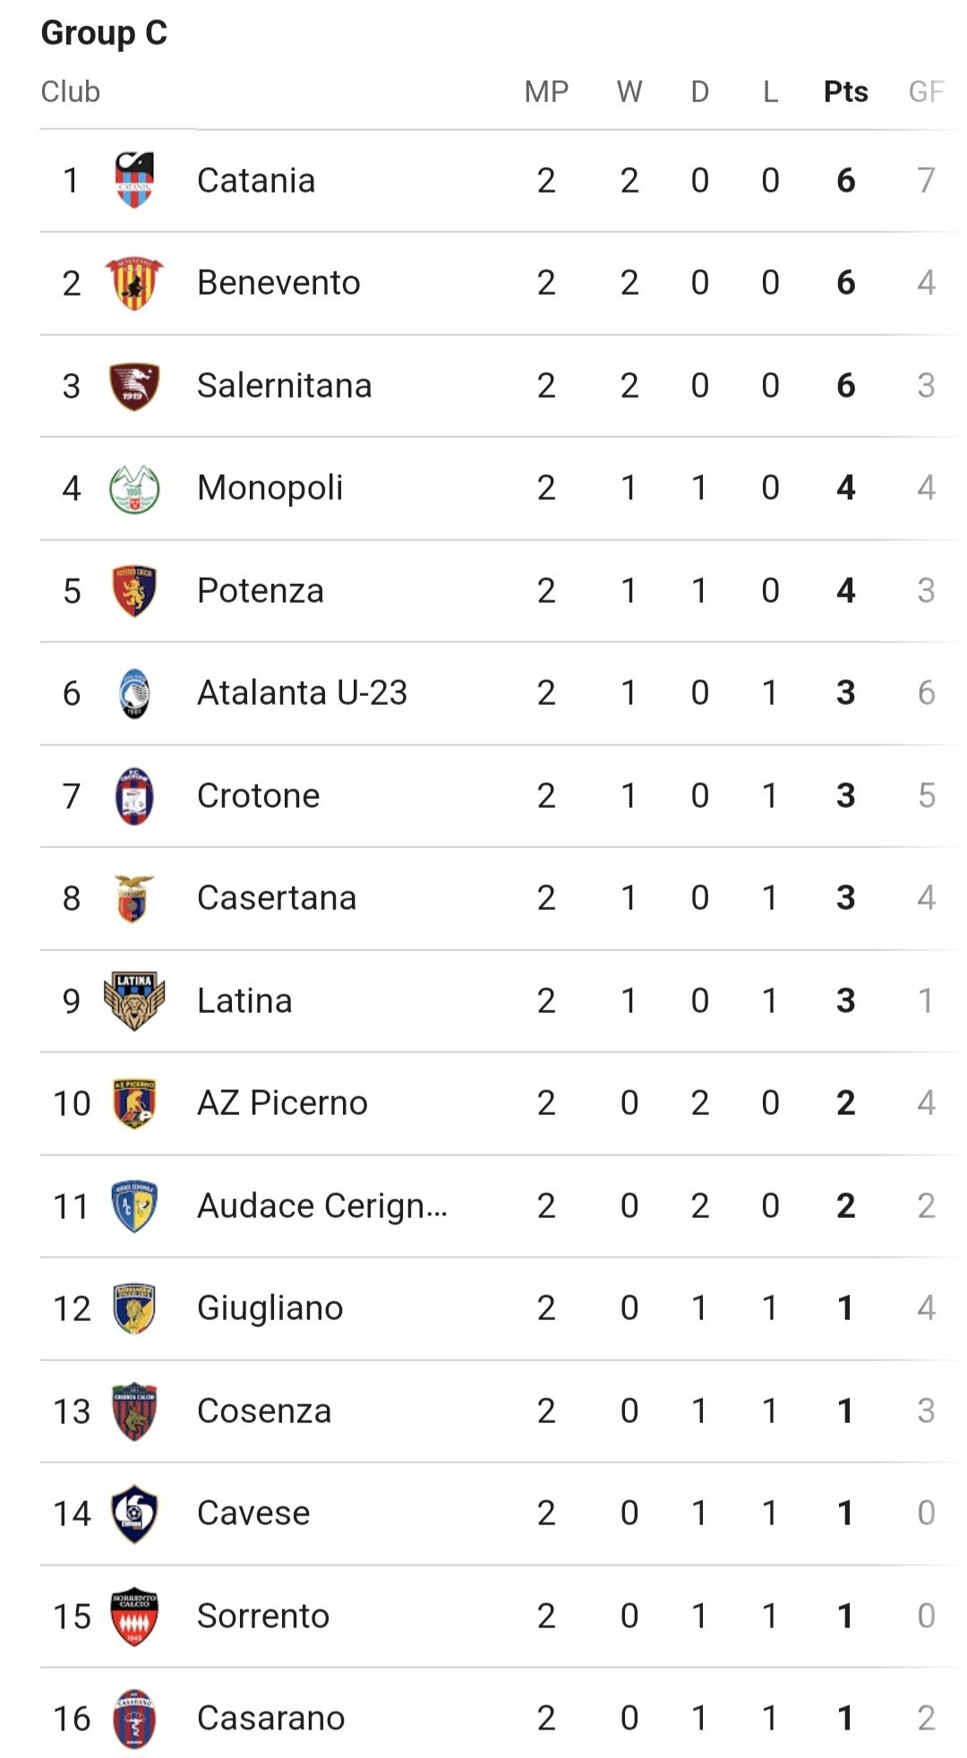This screenshot has width=967, height=1758.
Task: Click the partially visible GF column header
Action: [926, 91]
